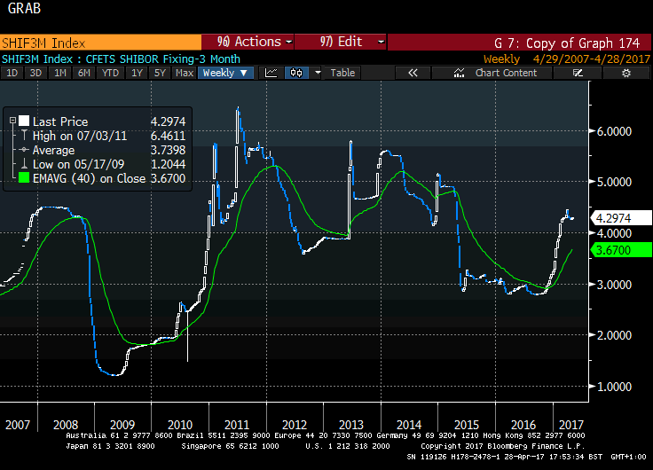Select the 1D time range
Screen dimensions: 653x470
coord(12,73)
